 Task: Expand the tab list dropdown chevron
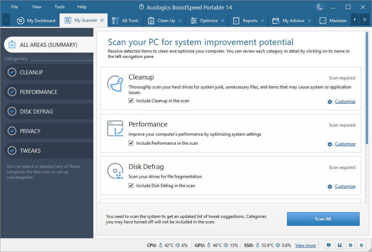point(364,20)
